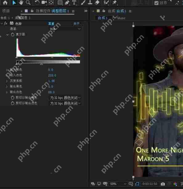This screenshot has height=189, width=183.
Task: Toggle the effect controls panel lock icon
Action: point(32,11)
